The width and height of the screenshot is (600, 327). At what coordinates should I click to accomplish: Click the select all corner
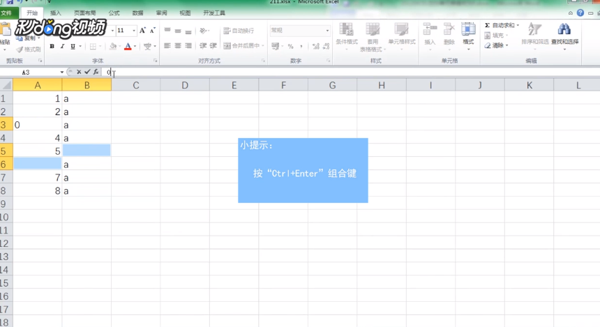(x=6, y=85)
